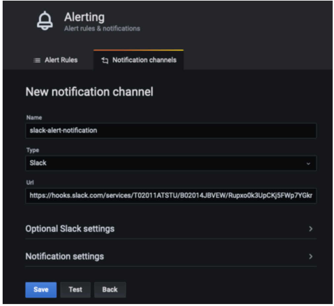Save the new notification channel

click(41, 290)
